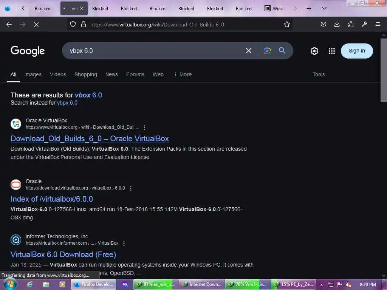Switch to Shopping results

pyautogui.click(x=86, y=74)
